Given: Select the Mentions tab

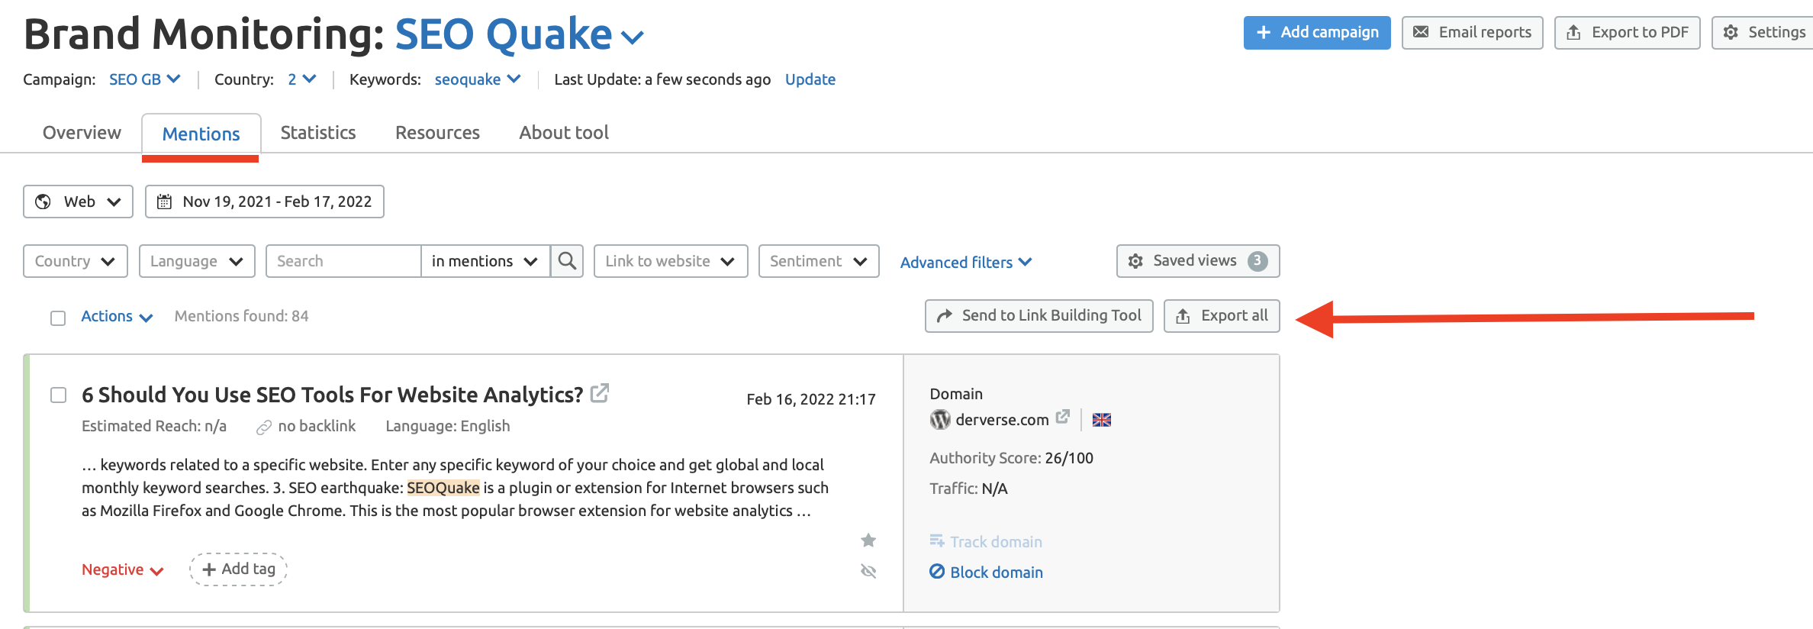Looking at the screenshot, I should click(201, 134).
